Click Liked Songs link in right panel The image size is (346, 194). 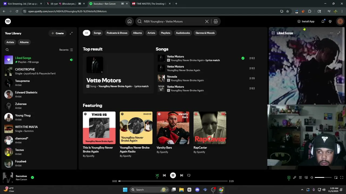[x=285, y=33]
